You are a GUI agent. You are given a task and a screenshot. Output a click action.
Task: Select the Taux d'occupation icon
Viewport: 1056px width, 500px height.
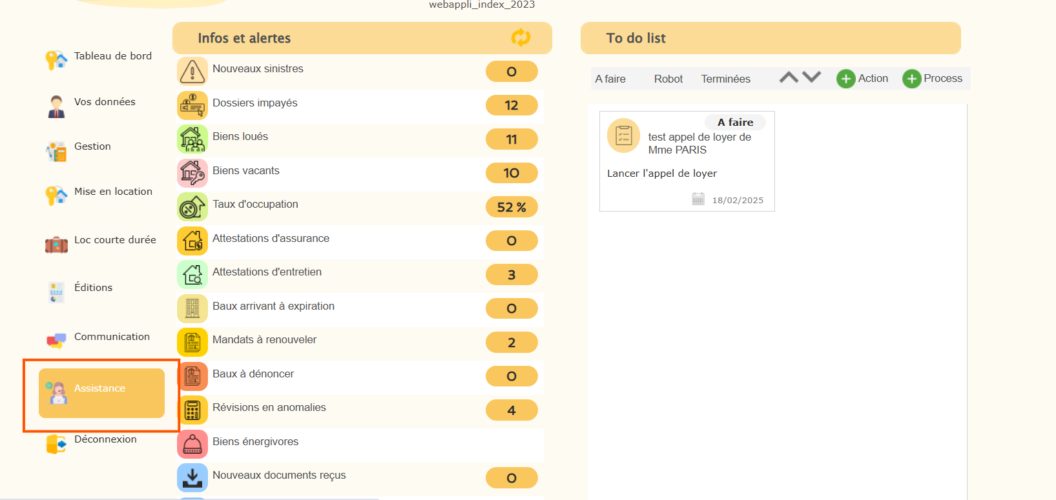[192, 207]
